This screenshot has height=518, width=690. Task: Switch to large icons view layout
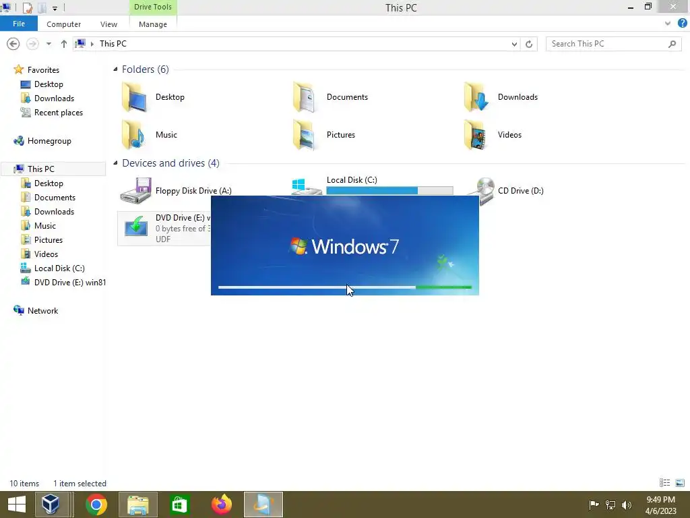click(679, 483)
